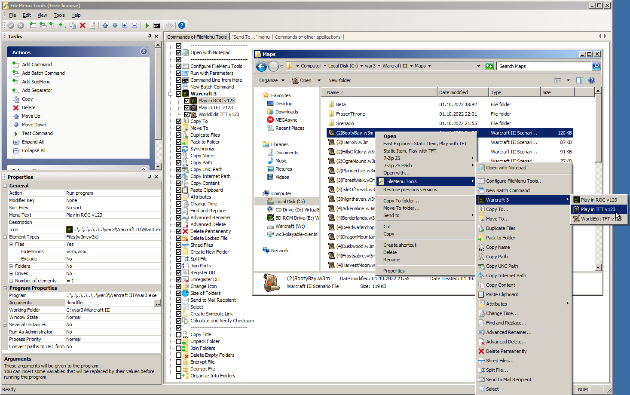Expand the Several Instances property row
630x395 pixels.
tap(5, 325)
